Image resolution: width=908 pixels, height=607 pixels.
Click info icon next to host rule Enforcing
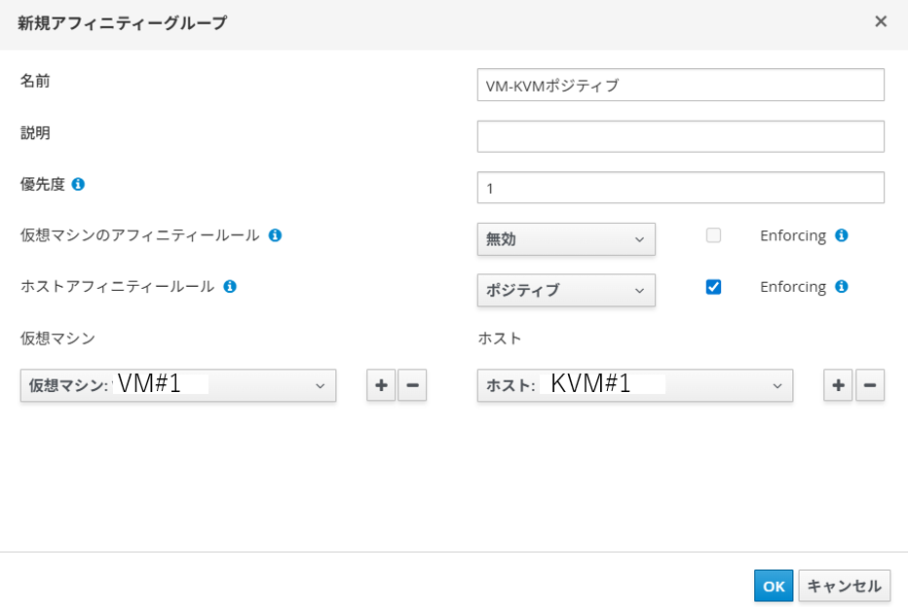tap(842, 287)
